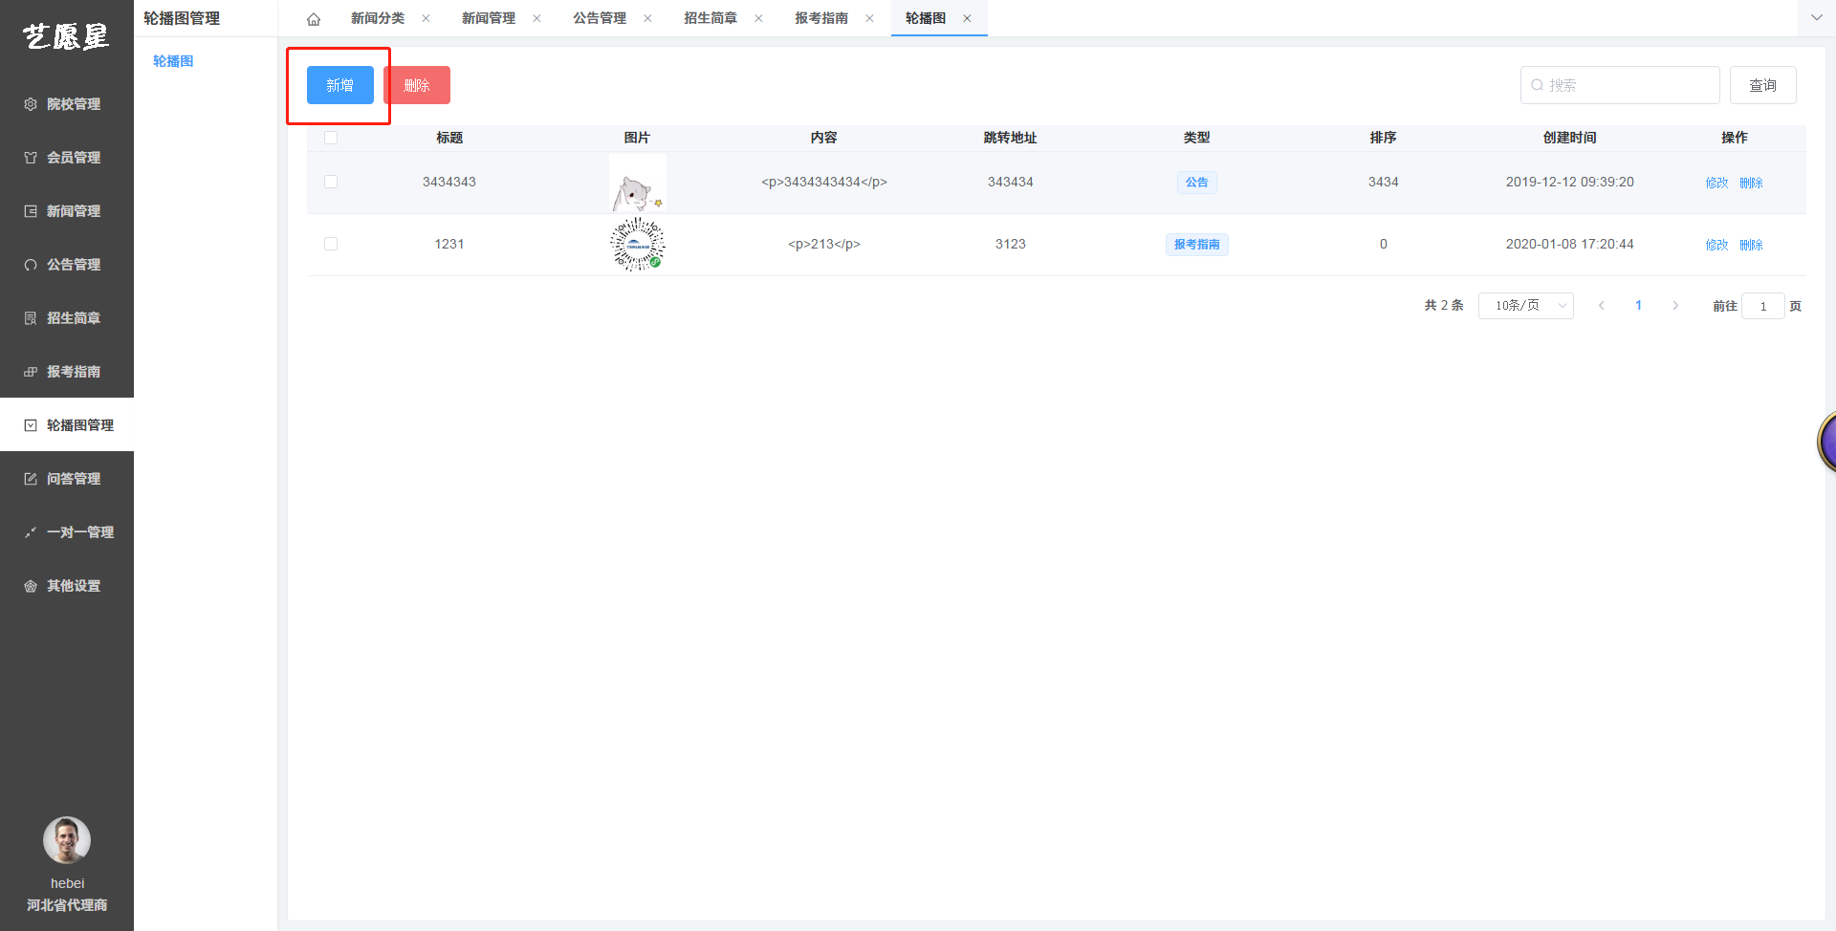
Task: Close the 报考指南 tab
Action: tap(869, 18)
